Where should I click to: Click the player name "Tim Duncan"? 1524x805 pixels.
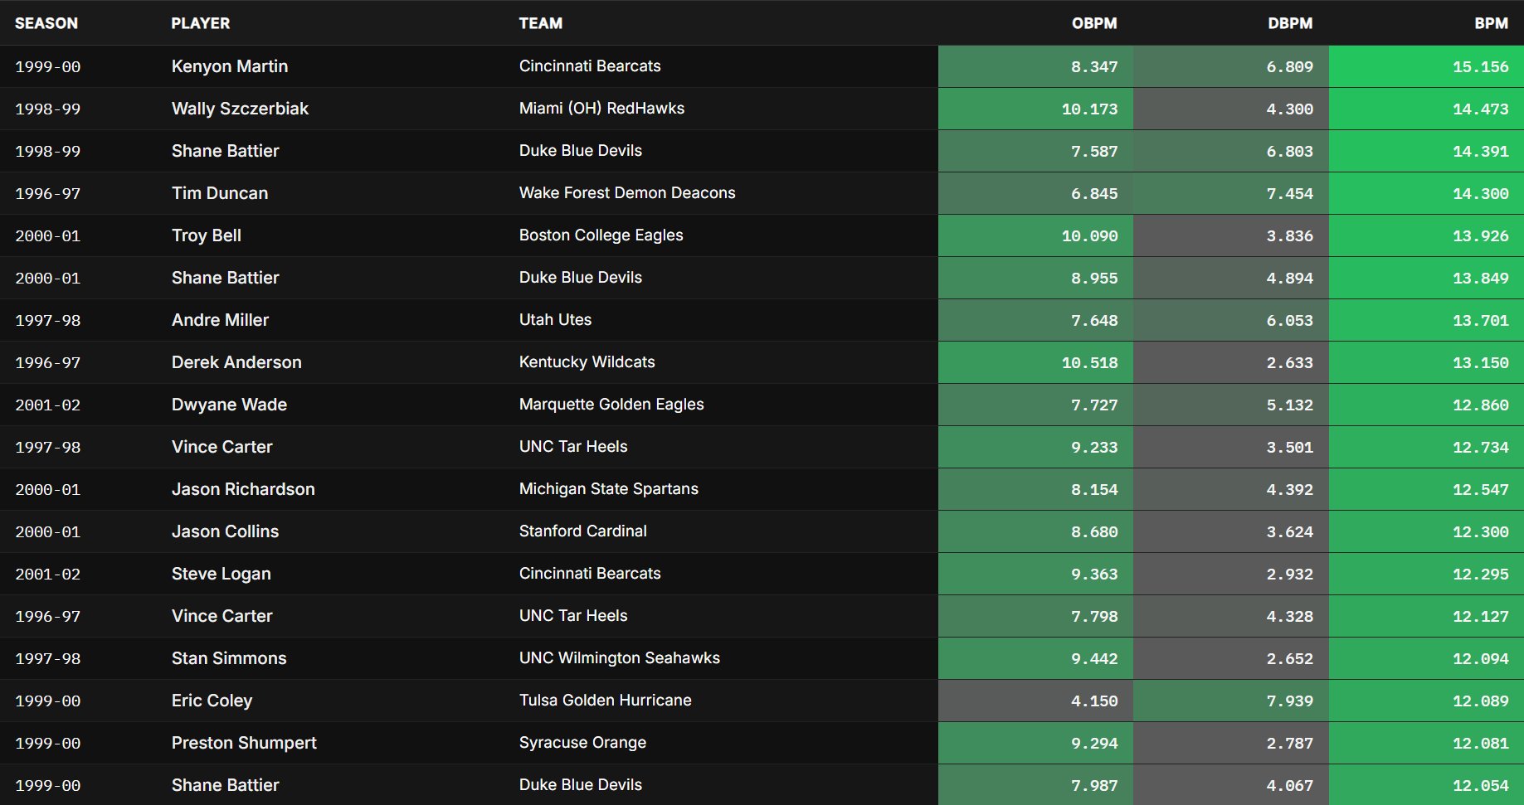pyautogui.click(x=220, y=193)
